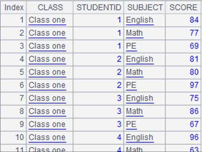Image resolution: width=202 pixels, height=152 pixels.
Task: Select row index 6 cell
Action: pyautogui.click(x=14, y=85)
